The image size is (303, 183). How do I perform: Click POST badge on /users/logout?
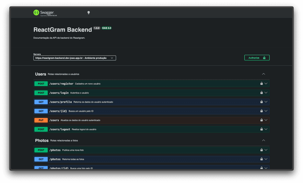(x=41, y=129)
